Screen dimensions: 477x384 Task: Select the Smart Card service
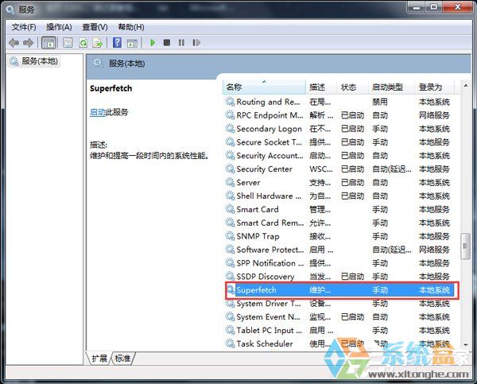[x=339, y=209]
